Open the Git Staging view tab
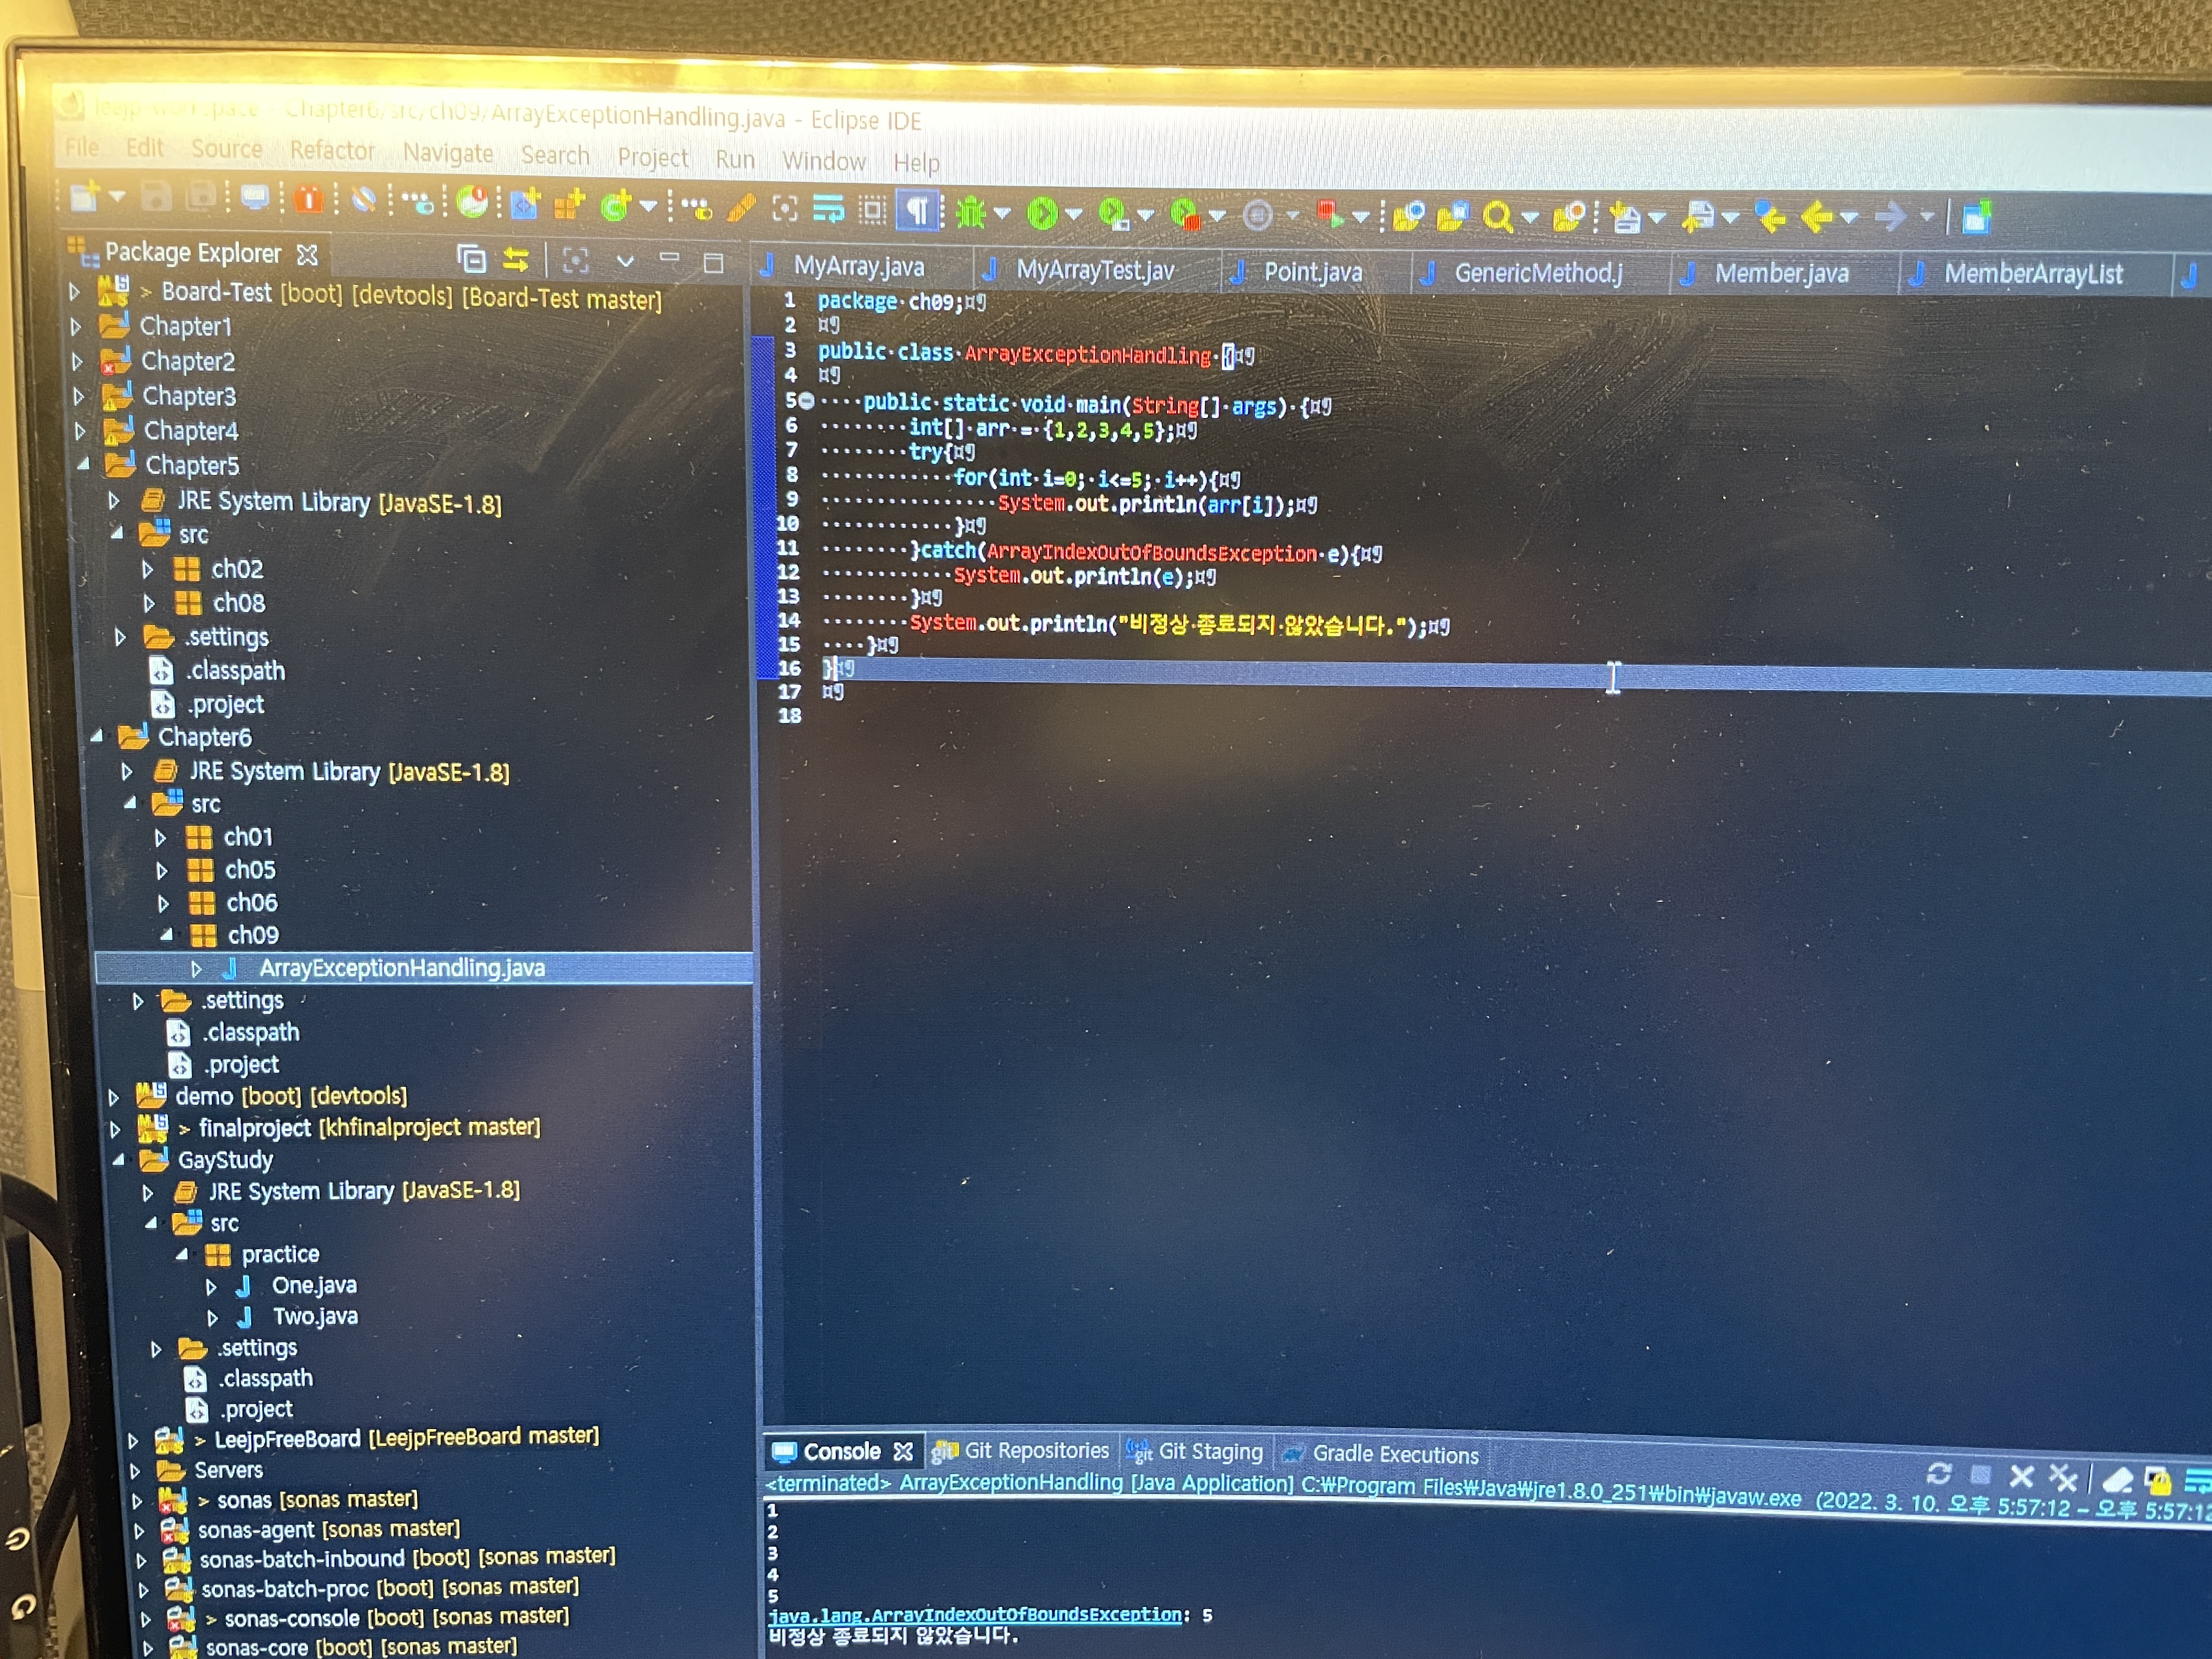 click(1208, 1451)
